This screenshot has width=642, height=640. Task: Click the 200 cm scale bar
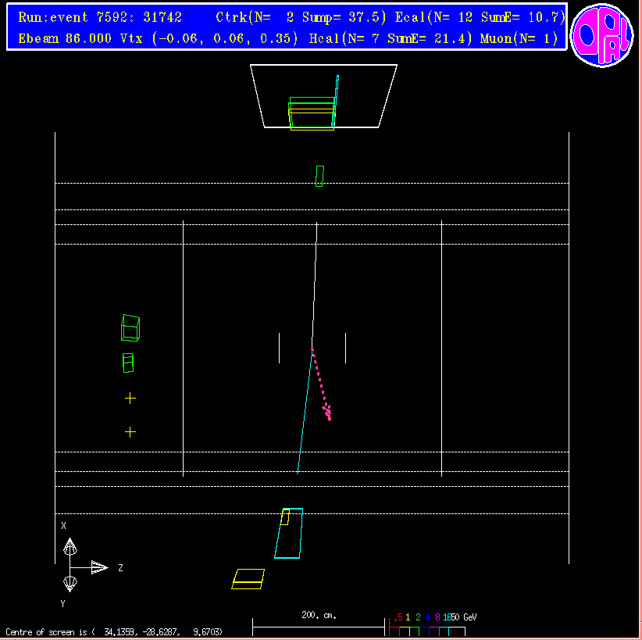[x=319, y=627]
